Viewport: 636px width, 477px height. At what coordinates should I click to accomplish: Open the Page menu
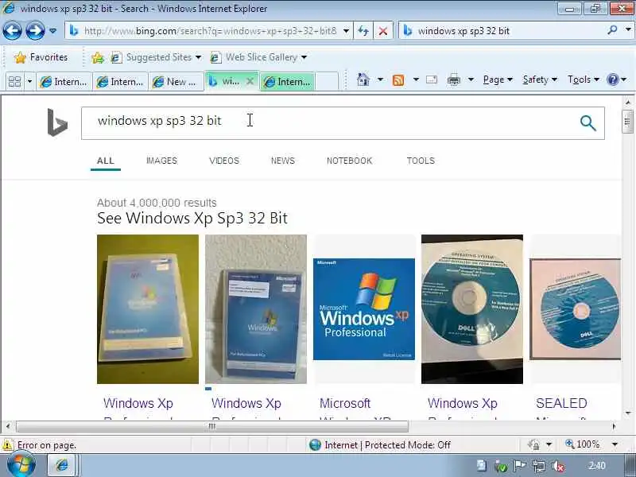coord(498,79)
